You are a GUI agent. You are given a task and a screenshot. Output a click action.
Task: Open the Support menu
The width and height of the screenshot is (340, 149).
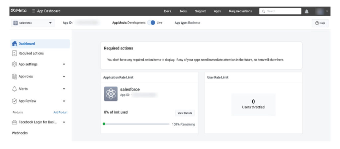point(200,11)
